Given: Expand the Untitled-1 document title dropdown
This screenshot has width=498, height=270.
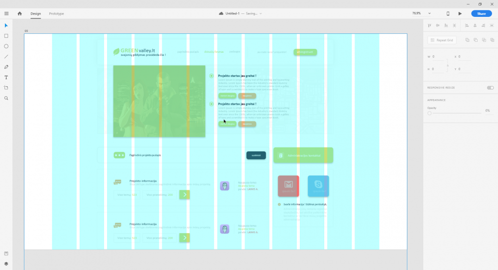Looking at the screenshot, I should (260, 13).
